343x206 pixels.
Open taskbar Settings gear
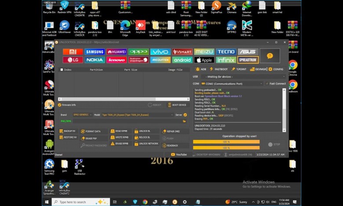pos(185,202)
